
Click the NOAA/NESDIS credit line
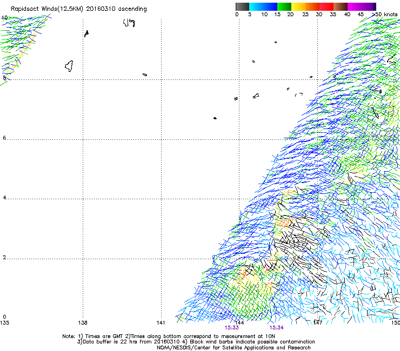click(234, 348)
